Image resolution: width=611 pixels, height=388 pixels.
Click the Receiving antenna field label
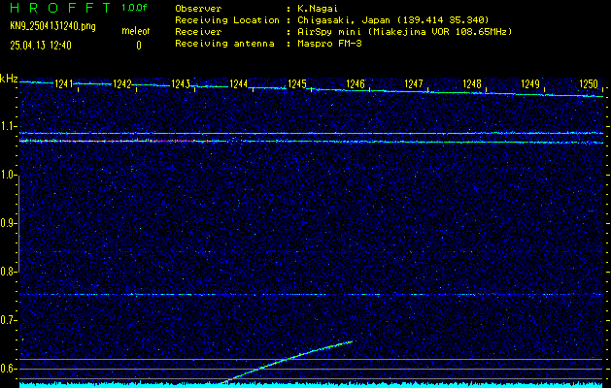pyautogui.click(x=224, y=44)
